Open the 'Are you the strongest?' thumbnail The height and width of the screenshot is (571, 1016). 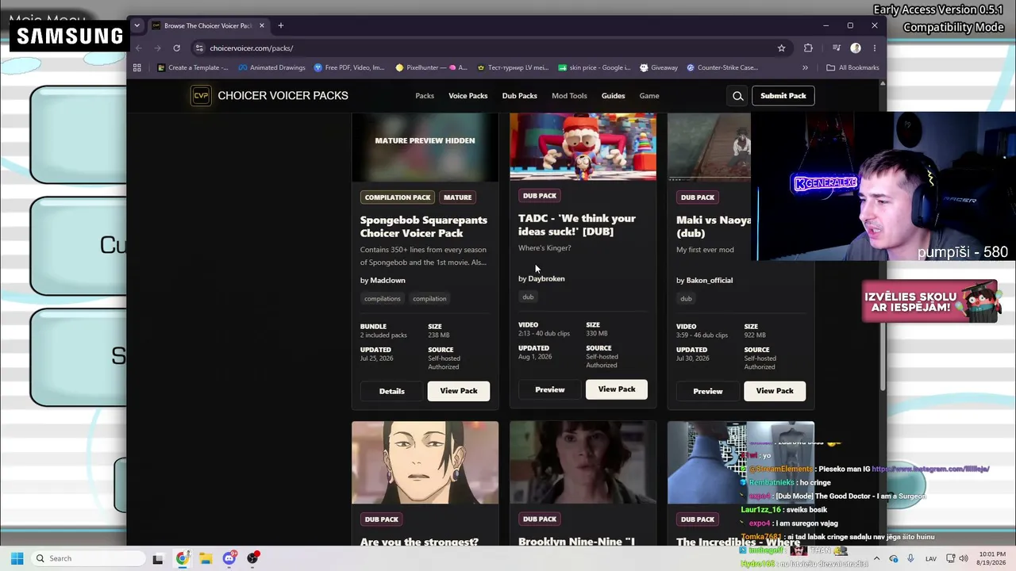(x=425, y=462)
